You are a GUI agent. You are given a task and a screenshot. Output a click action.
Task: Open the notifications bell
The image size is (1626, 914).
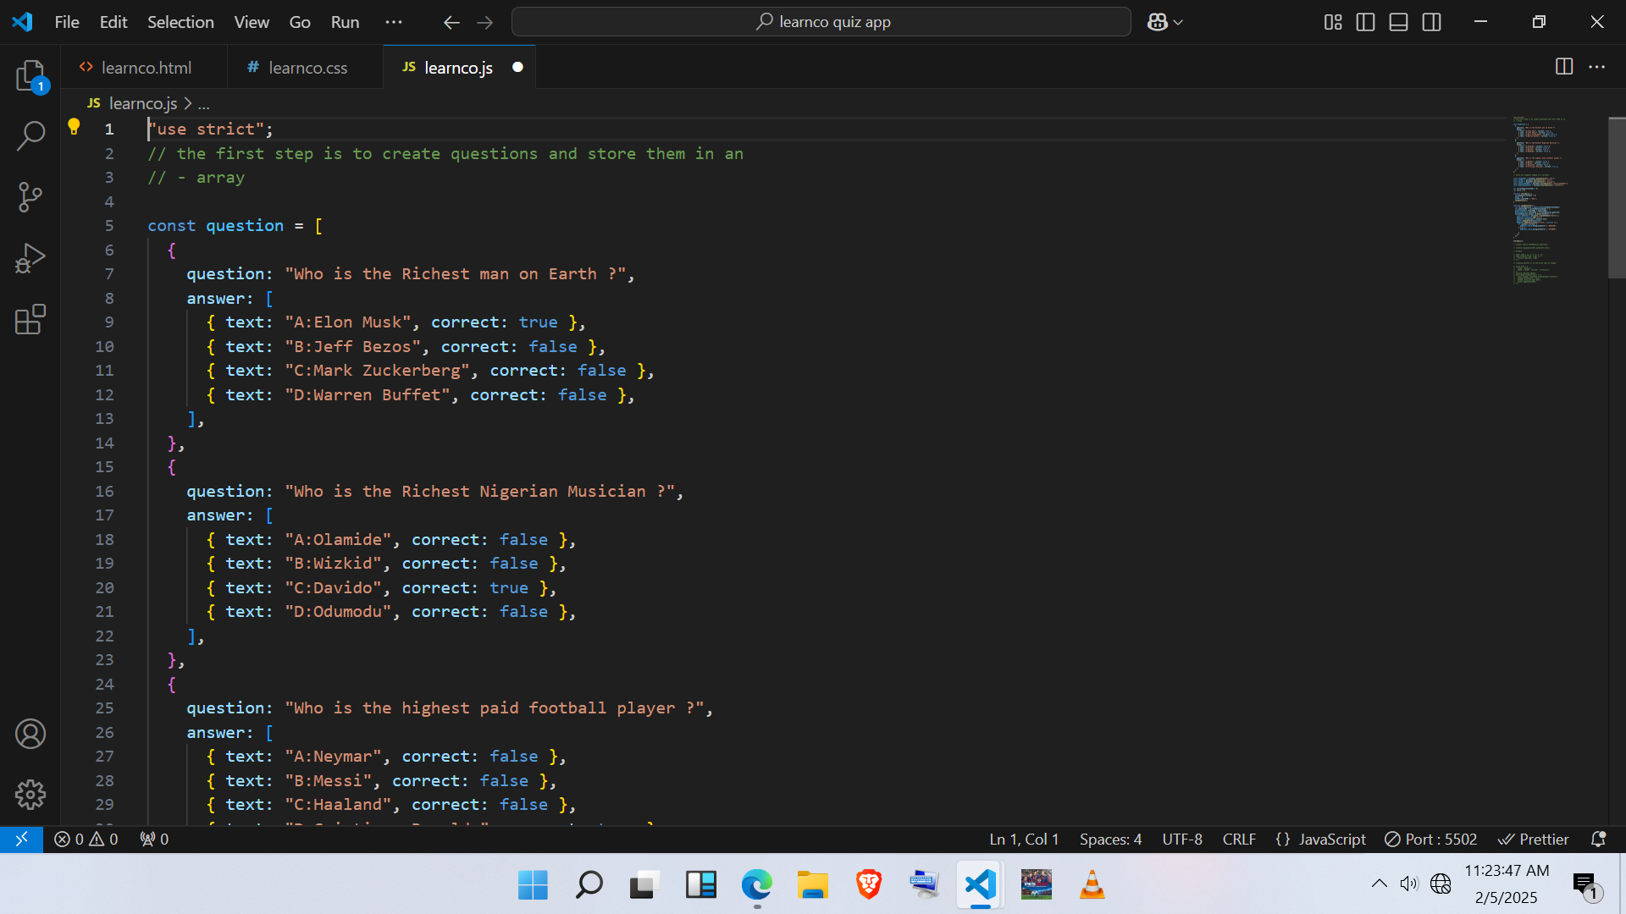pos(1598,839)
